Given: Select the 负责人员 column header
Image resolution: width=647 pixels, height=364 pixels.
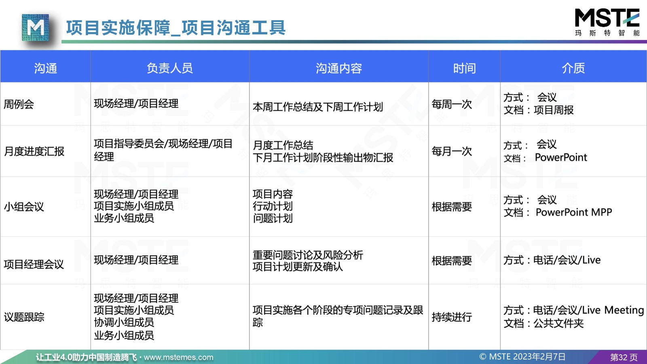Looking at the screenshot, I should 170,68.
